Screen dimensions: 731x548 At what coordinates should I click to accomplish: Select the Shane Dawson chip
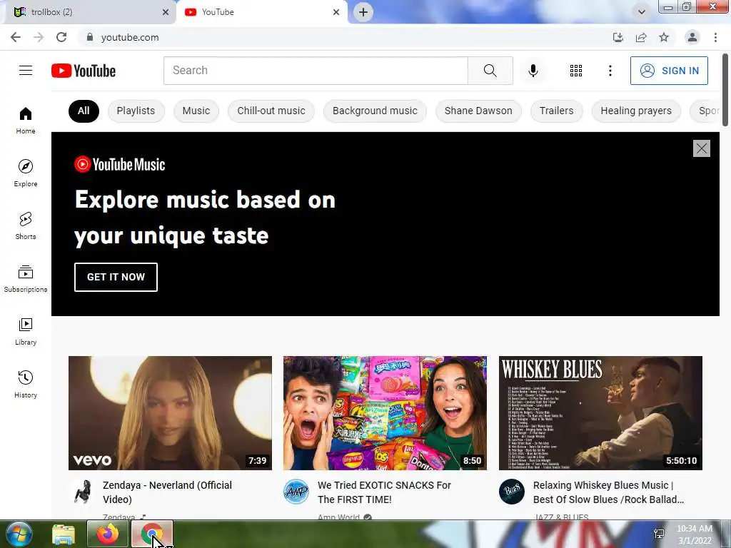pyautogui.click(x=478, y=111)
